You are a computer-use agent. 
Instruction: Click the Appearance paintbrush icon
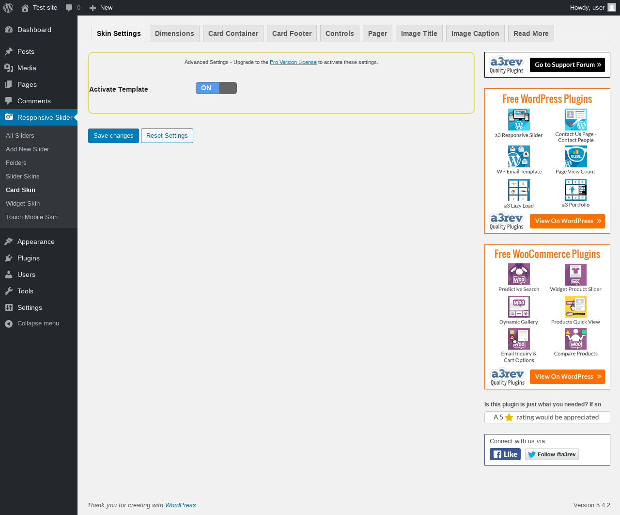click(9, 241)
